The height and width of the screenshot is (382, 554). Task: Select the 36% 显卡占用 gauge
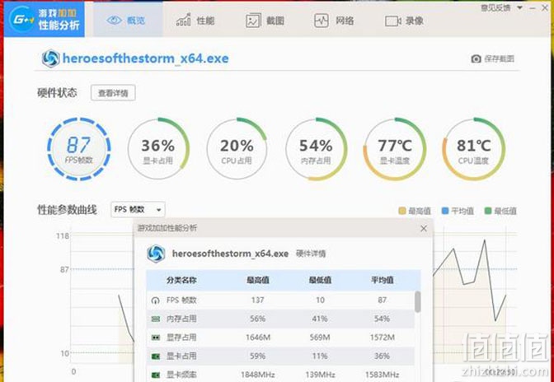[x=158, y=149]
